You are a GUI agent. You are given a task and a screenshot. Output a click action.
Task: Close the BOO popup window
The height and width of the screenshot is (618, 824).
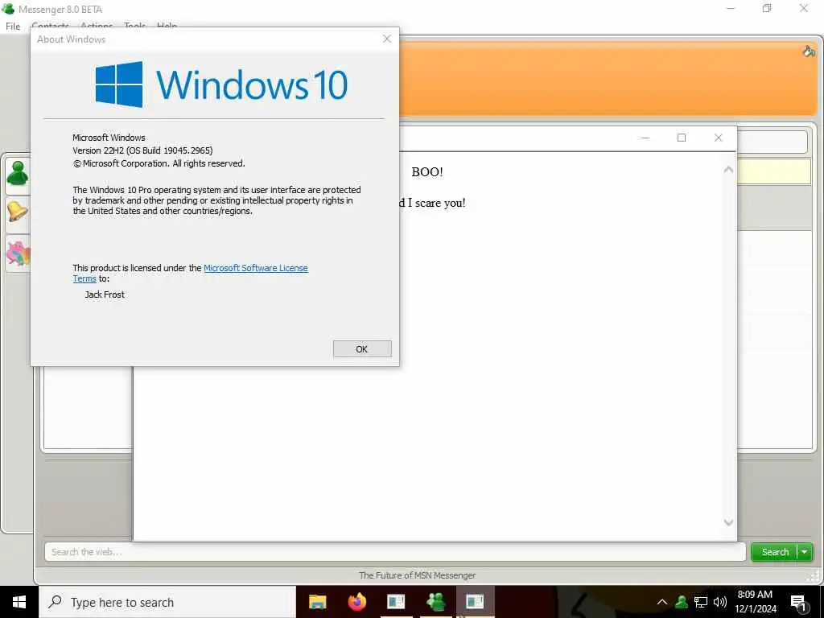tap(719, 138)
